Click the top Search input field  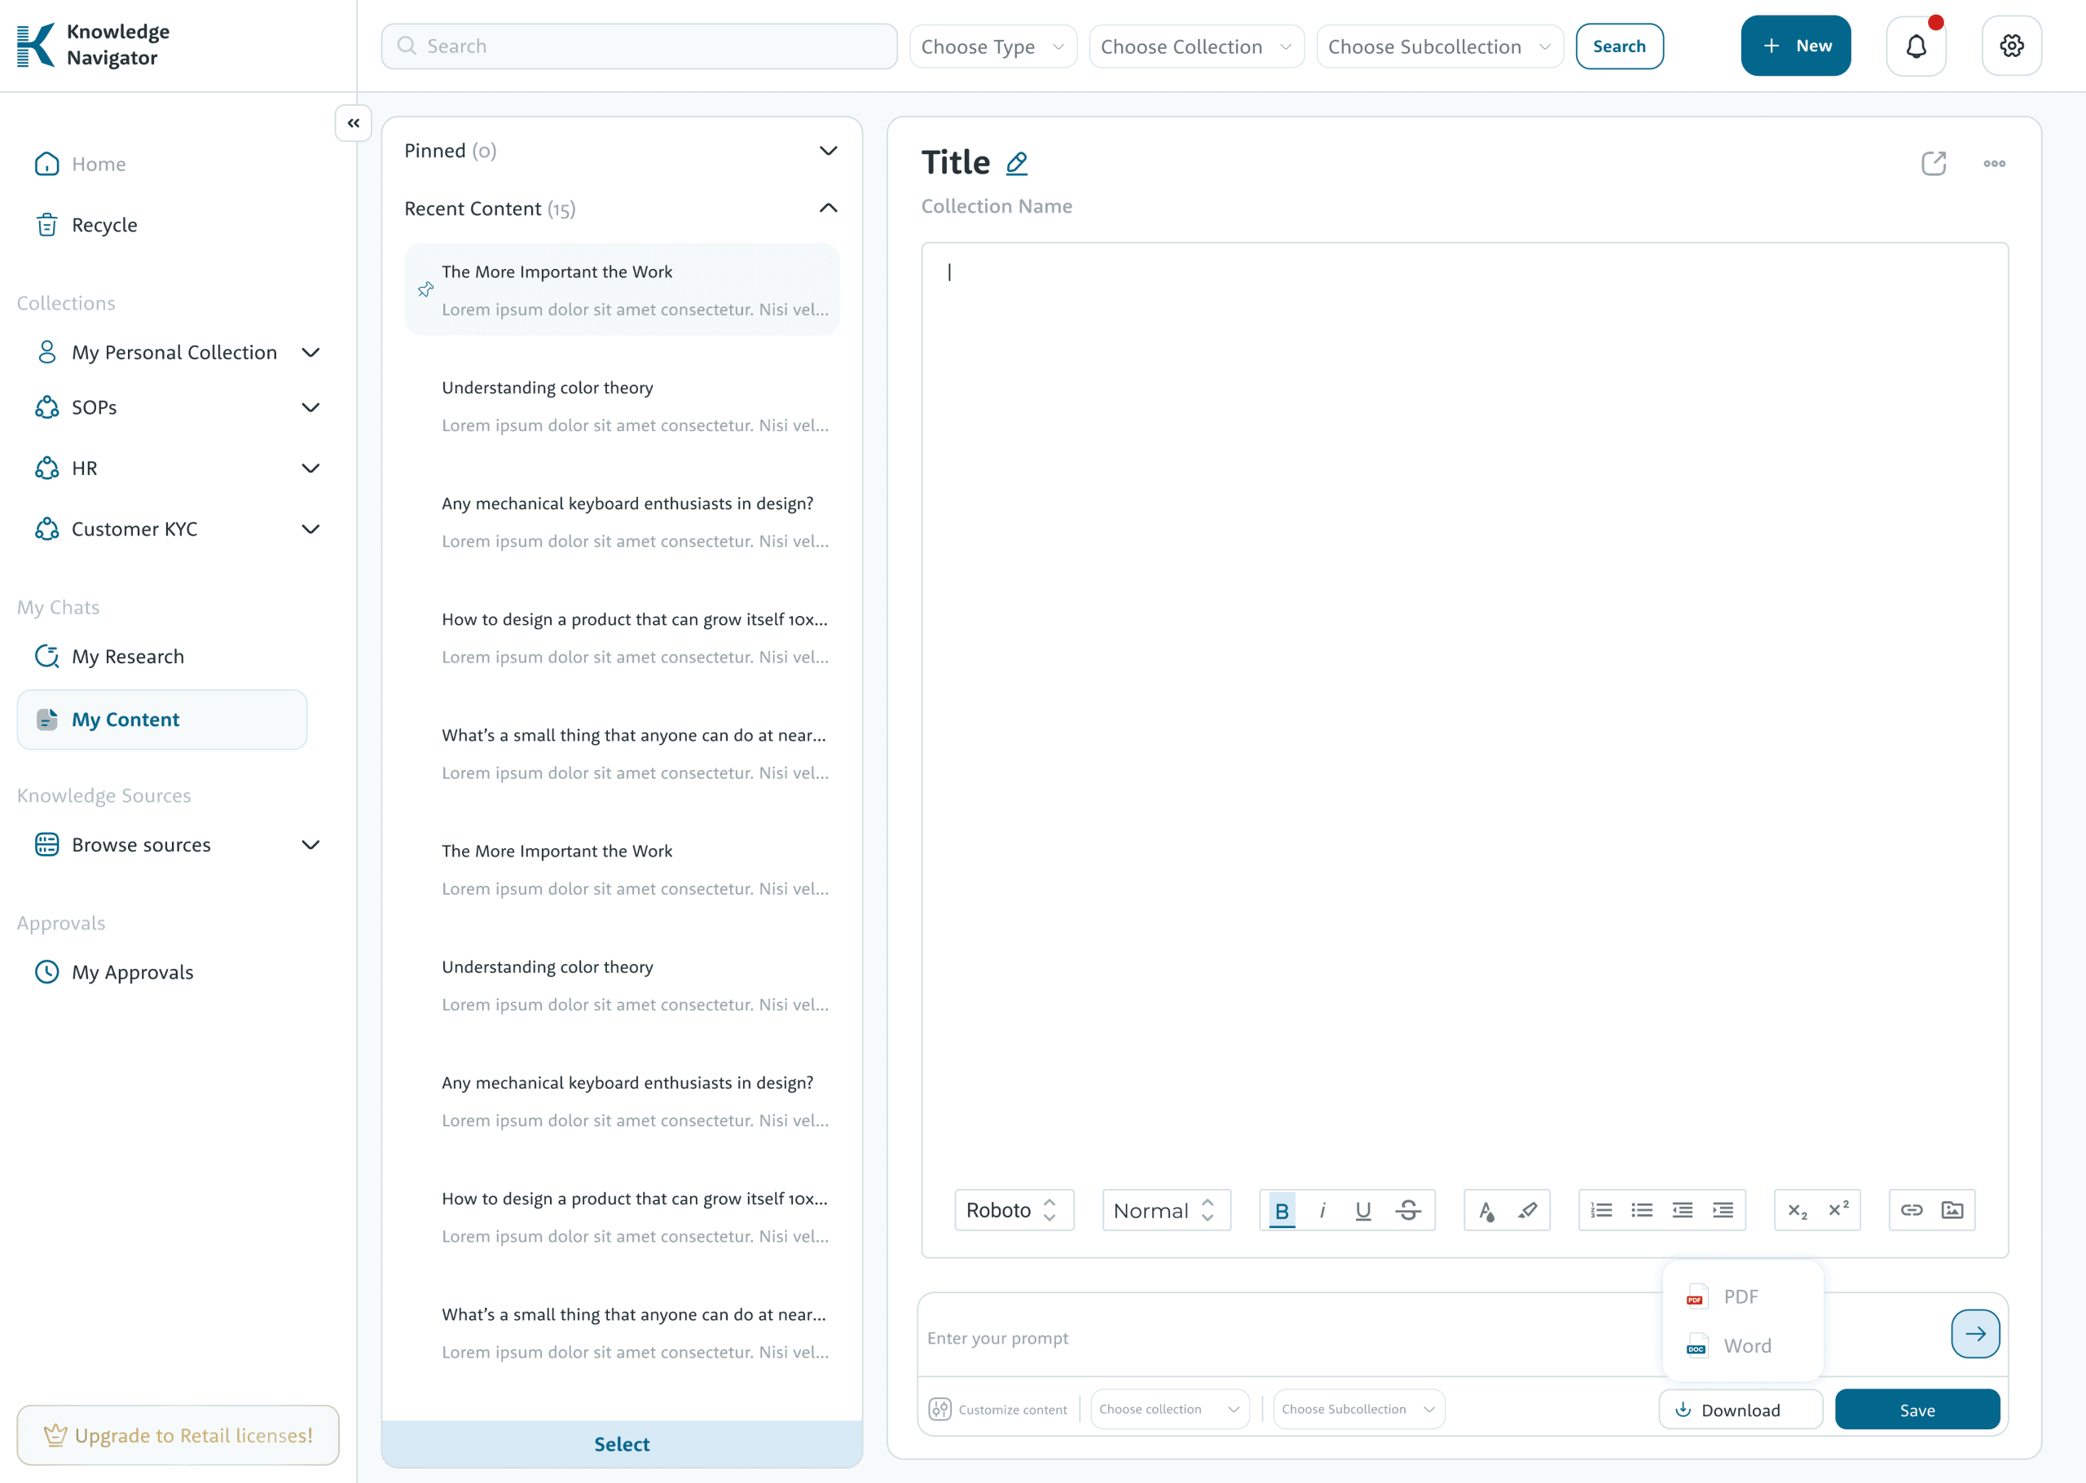click(639, 46)
